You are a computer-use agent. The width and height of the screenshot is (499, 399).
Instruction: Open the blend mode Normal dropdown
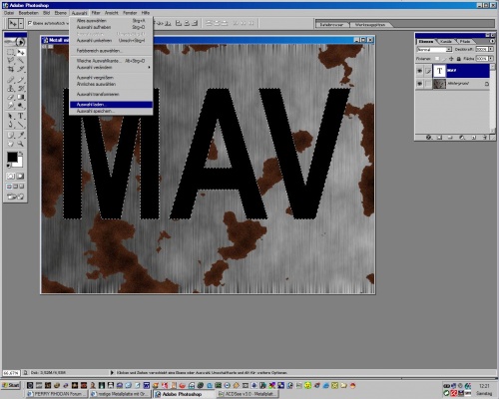[x=434, y=50]
